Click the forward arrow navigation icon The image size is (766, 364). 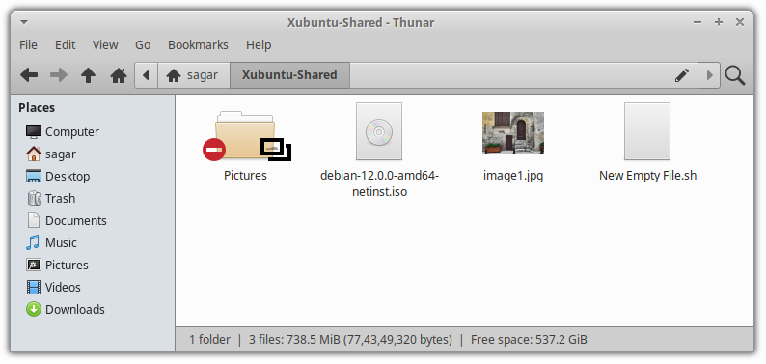pyautogui.click(x=59, y=75)
